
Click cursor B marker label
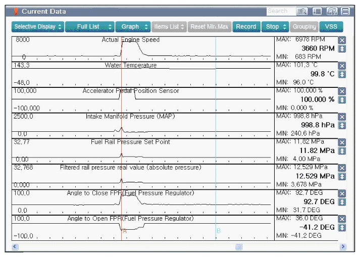click(x=219, y=231)
